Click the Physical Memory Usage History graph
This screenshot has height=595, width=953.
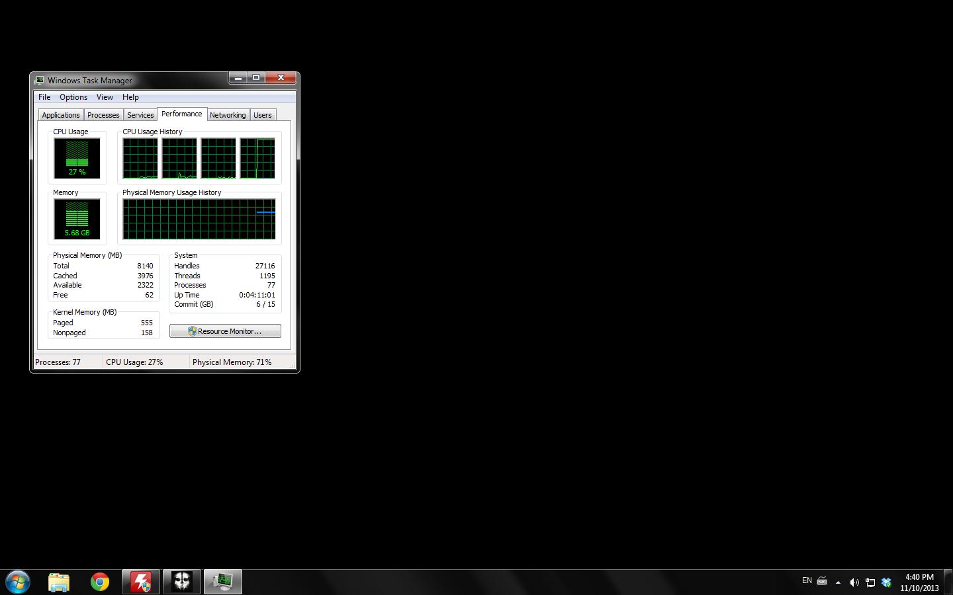point(199,219)
